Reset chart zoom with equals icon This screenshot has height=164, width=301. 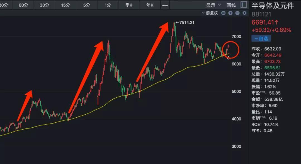point(223,13)
